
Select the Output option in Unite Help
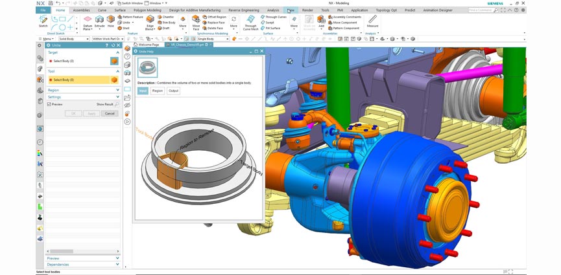[x=173, y=91]
